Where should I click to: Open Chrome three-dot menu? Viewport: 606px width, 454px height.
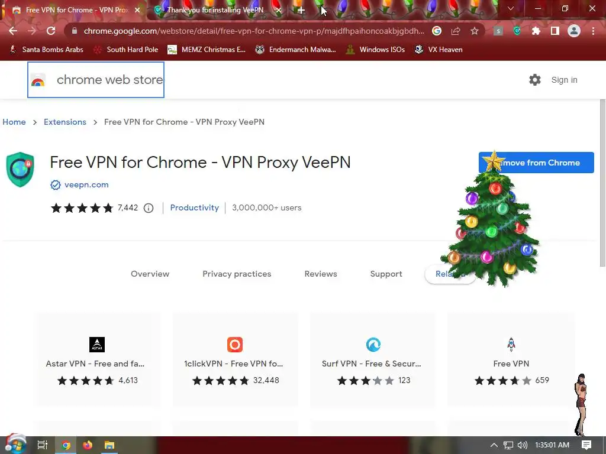click(x=593, y=31)
